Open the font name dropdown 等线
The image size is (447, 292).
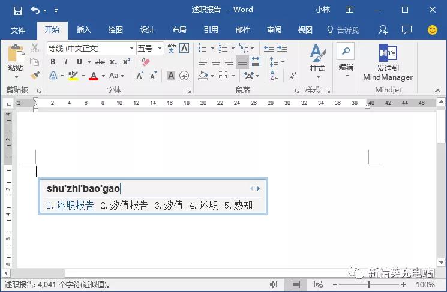(x=131, y=48)
